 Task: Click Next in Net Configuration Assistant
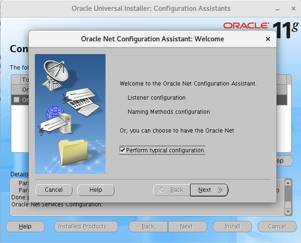tap(209, 190)
